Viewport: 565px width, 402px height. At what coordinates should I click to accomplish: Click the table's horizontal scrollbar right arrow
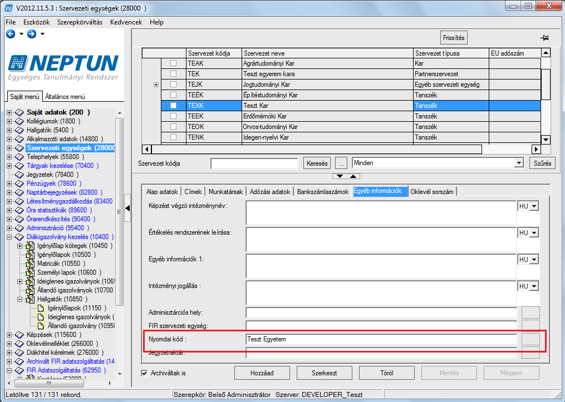tap(536, 149)
